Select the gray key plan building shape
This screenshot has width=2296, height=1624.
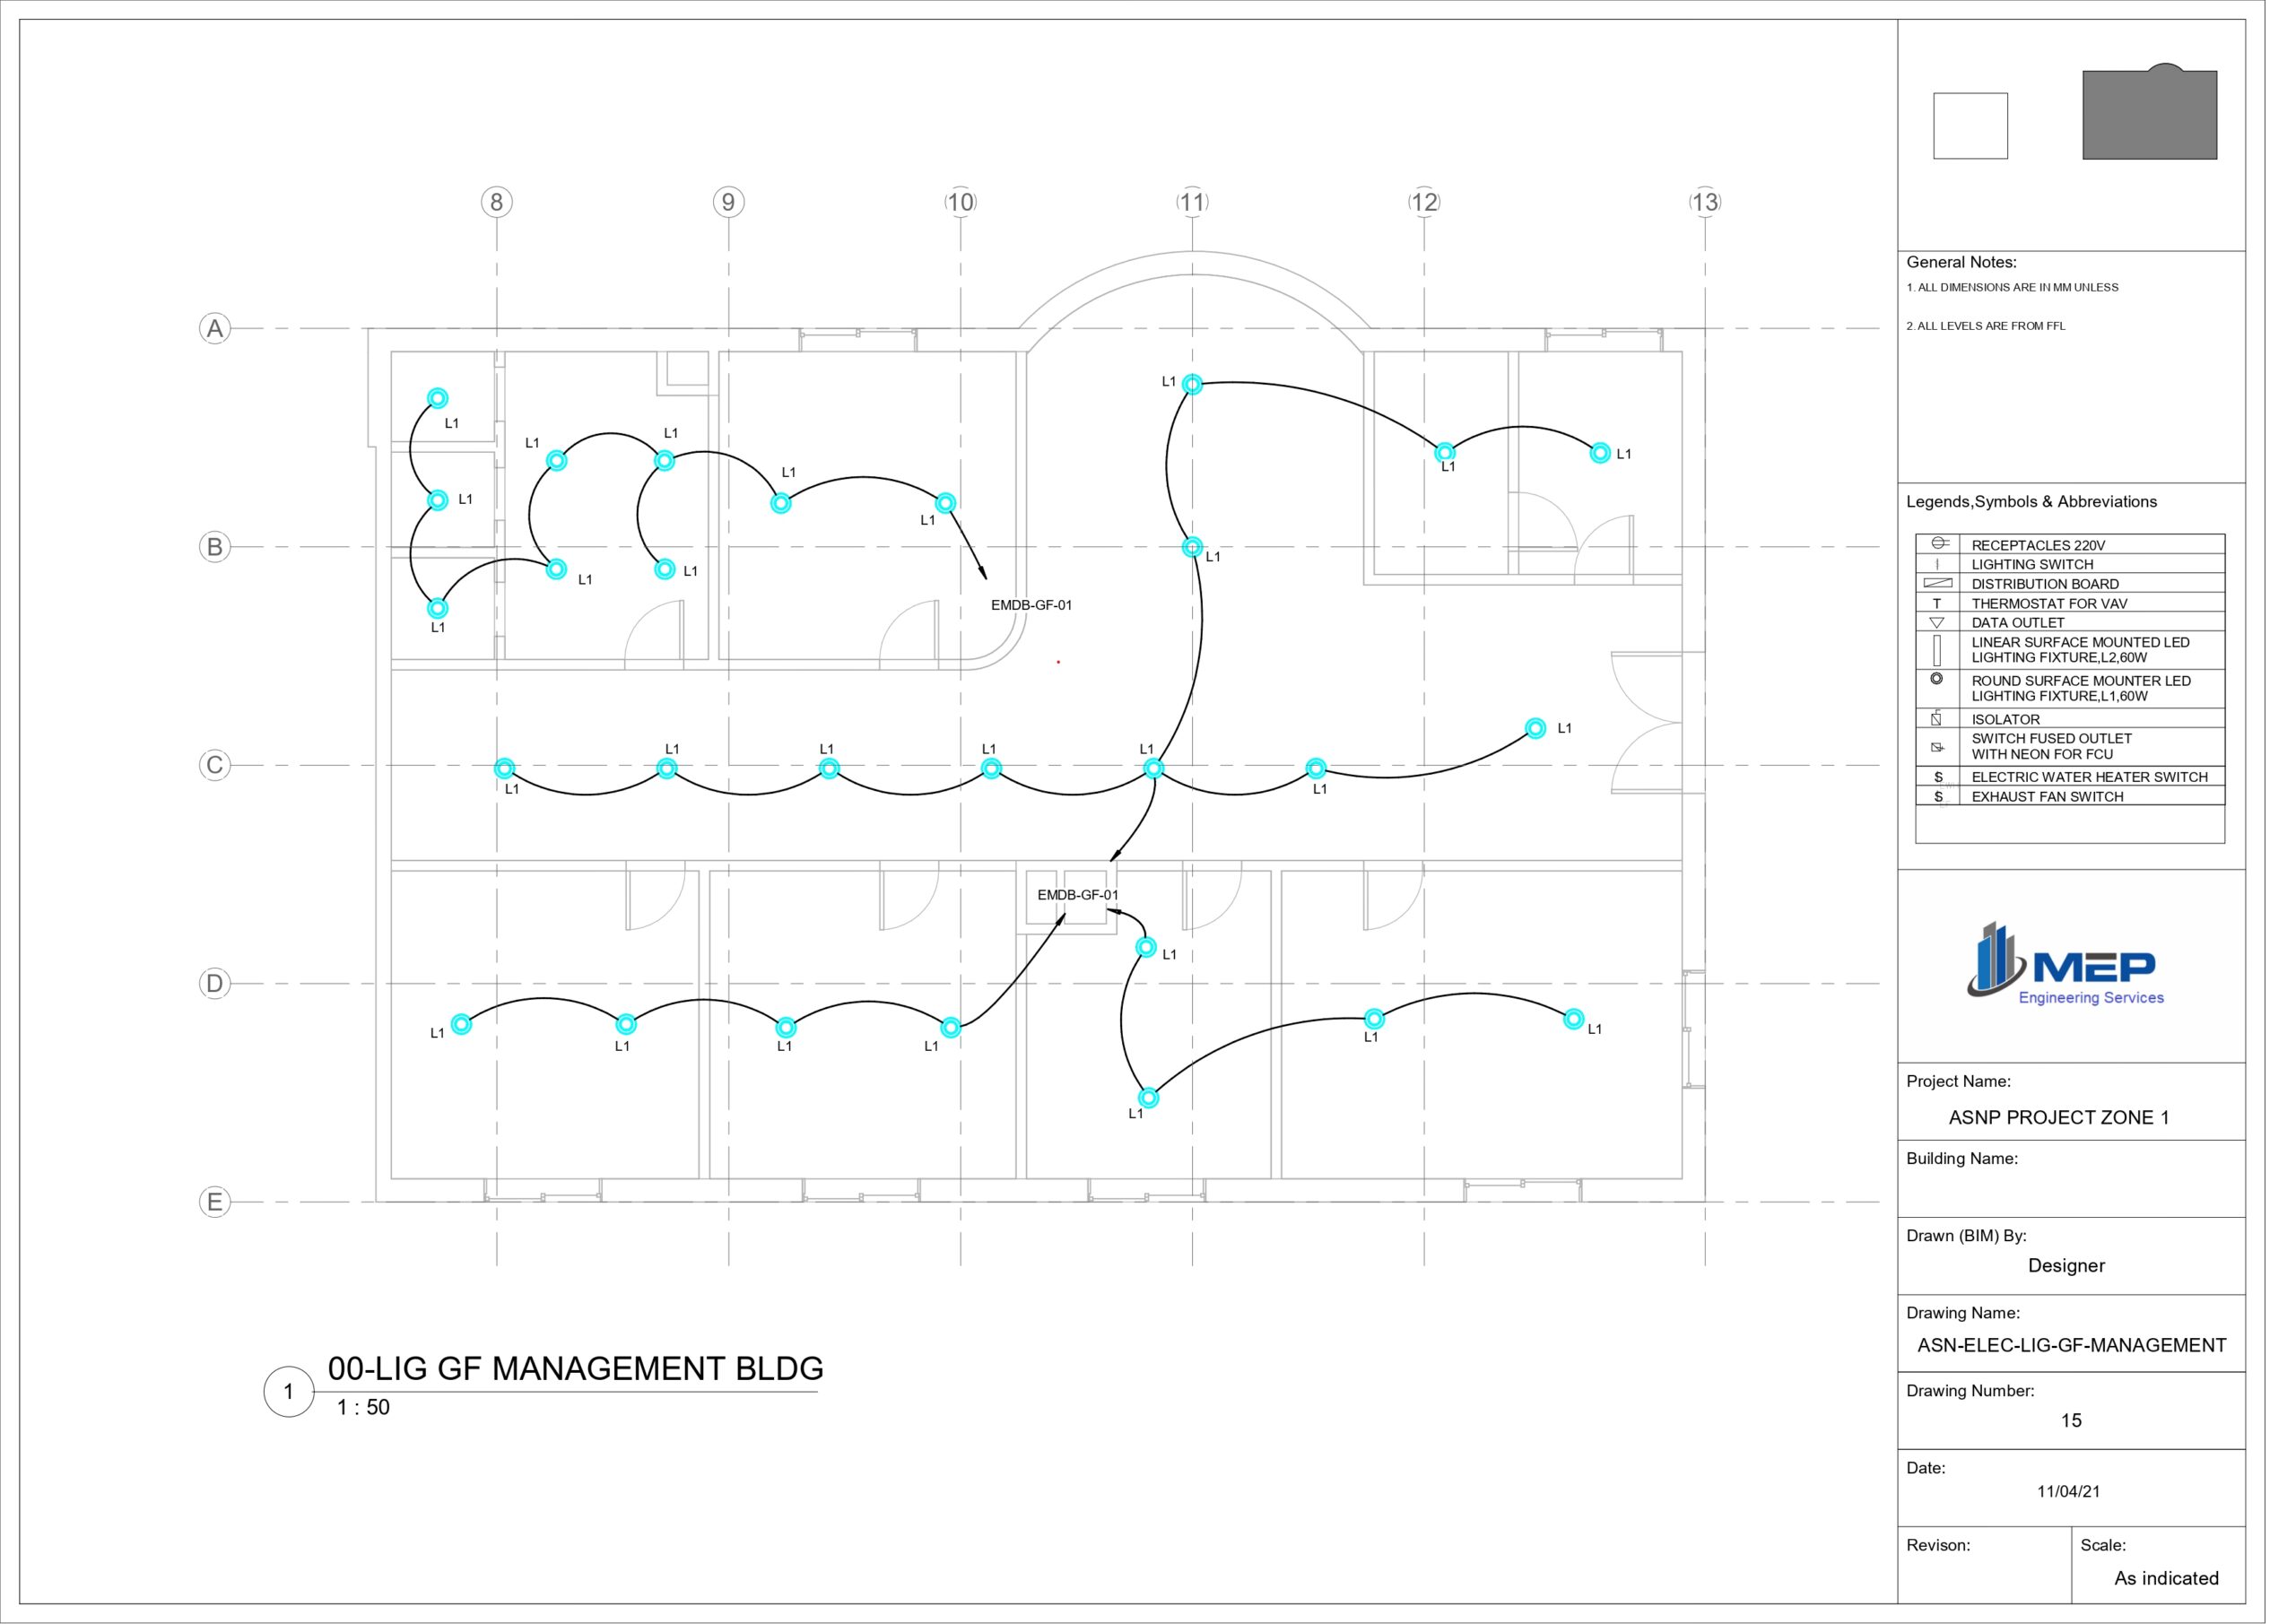pyautogui.click(x=2149, y=114)
